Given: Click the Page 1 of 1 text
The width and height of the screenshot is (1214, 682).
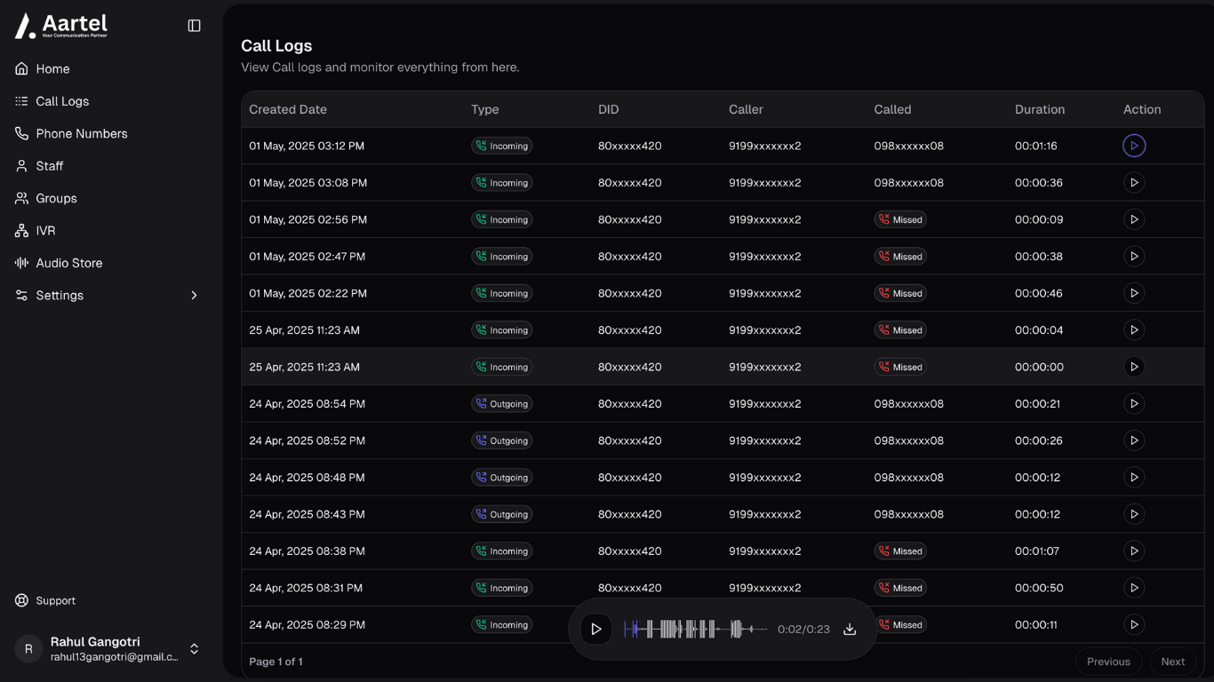Looking at the screenshot, I should click(276, 662).
